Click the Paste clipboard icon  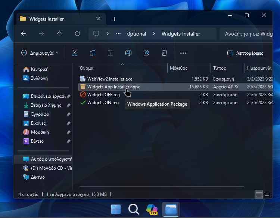[x=111, y=53]
